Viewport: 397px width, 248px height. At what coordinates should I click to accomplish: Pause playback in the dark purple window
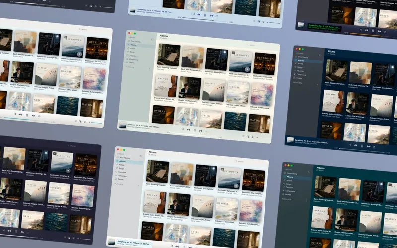click(16, 231)
